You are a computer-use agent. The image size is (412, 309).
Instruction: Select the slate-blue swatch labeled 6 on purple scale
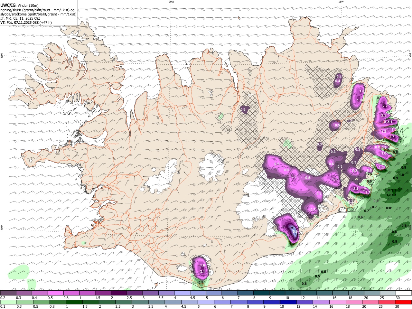[x=229, y=293]
